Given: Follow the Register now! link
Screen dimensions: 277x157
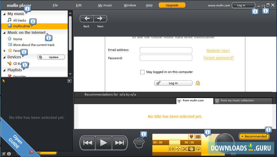Looking at the screenshot, I should (218, 51).
